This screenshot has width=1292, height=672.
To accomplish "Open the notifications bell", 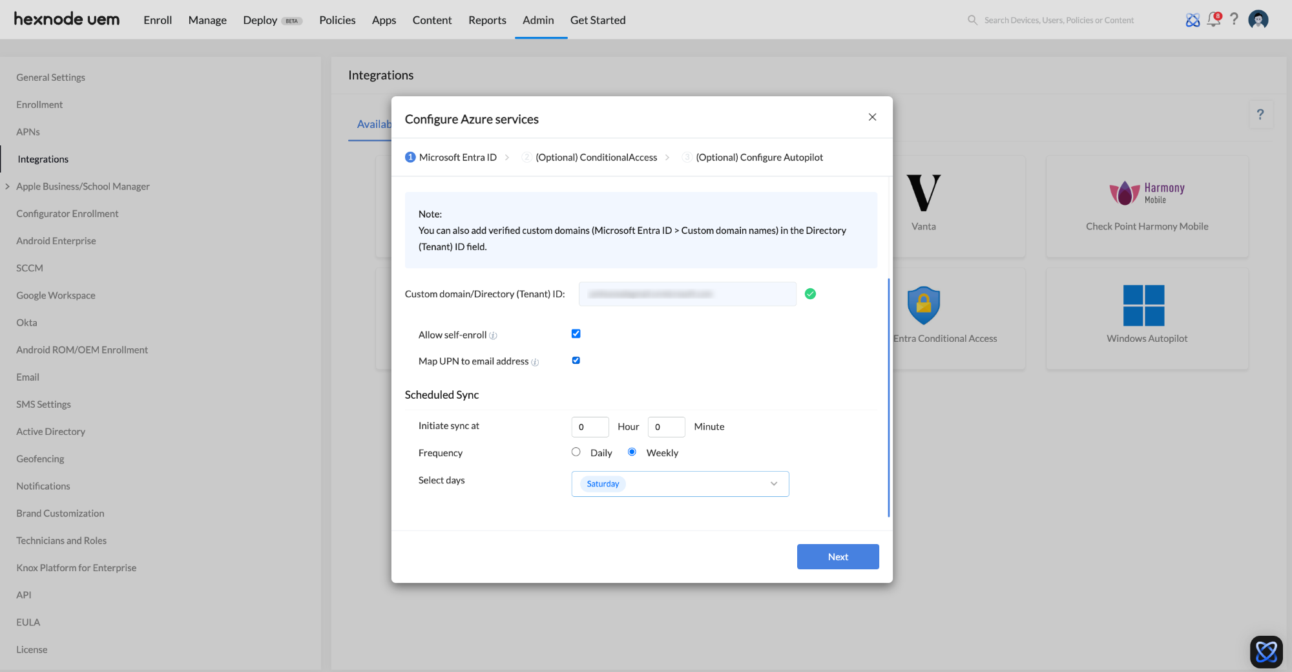I will click(x=1214, y=19).
